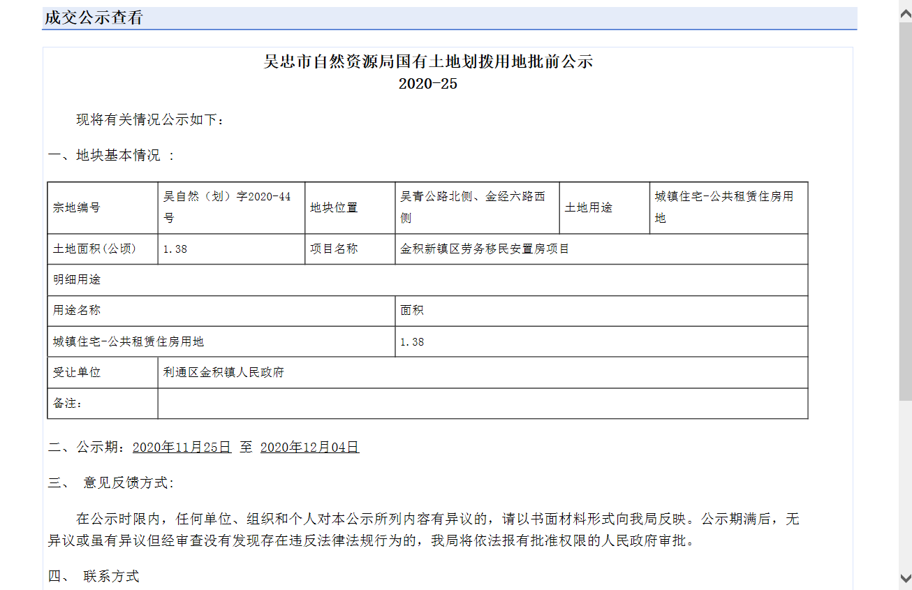Click the 1.38 value under 面积

click(x=601, y=341)
